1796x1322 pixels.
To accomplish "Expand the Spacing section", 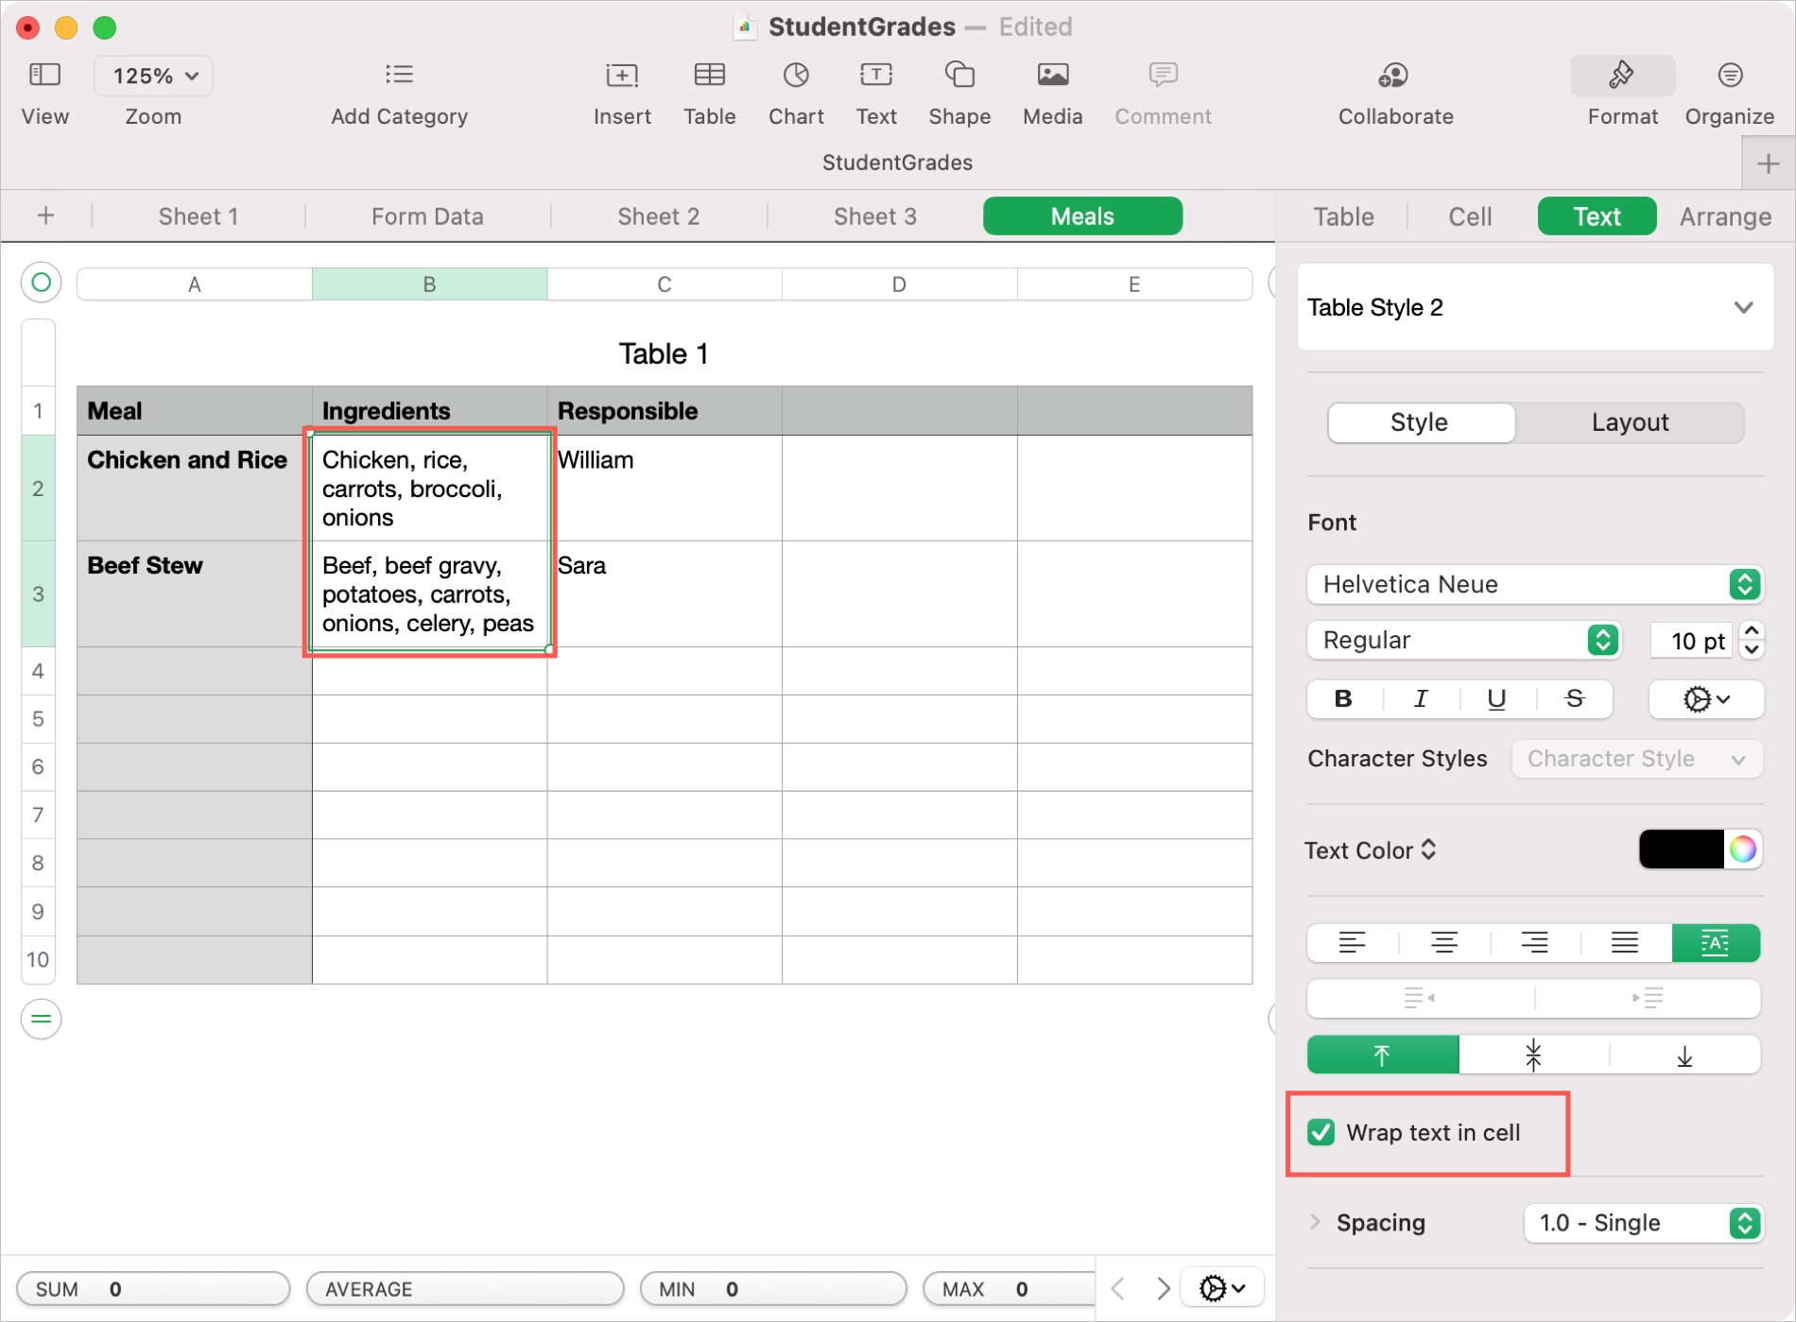I will pyautogui.click(x=1315, y=1222).
